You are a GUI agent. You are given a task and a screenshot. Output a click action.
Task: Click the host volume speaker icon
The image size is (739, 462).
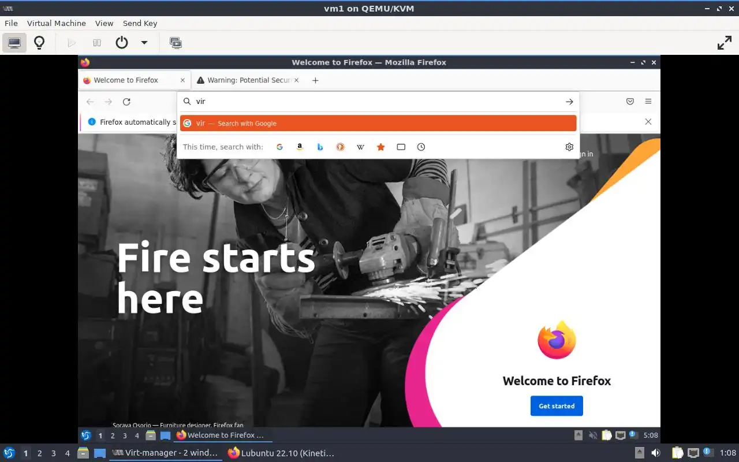click(x=655, y=453)
